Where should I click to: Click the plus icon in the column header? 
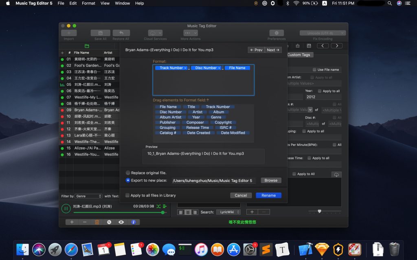[x=62, y=52]
